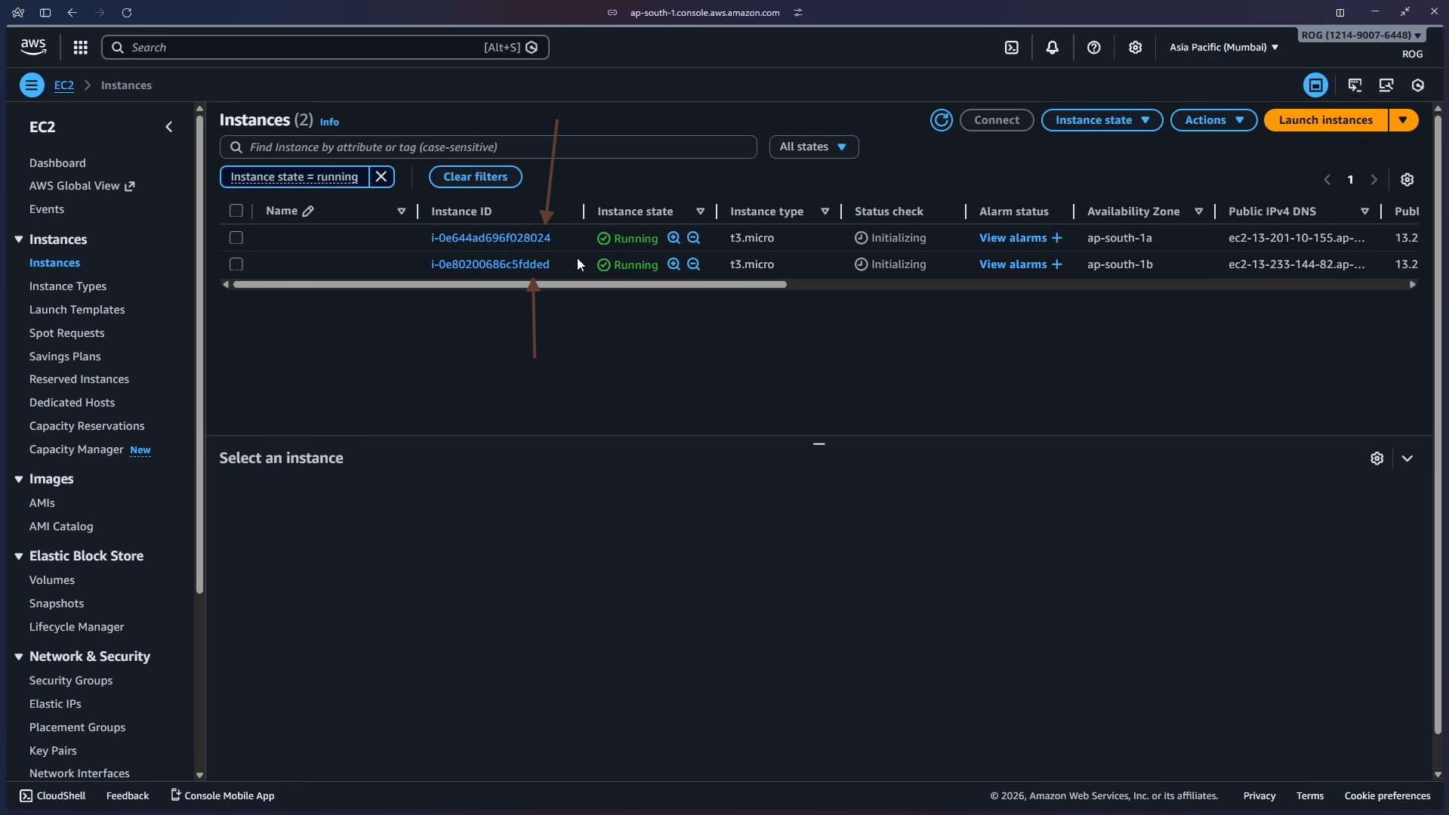Screen dimensions: 1449x815
Task: Check the select-all instances checkbox
Action: coord(236,211)
